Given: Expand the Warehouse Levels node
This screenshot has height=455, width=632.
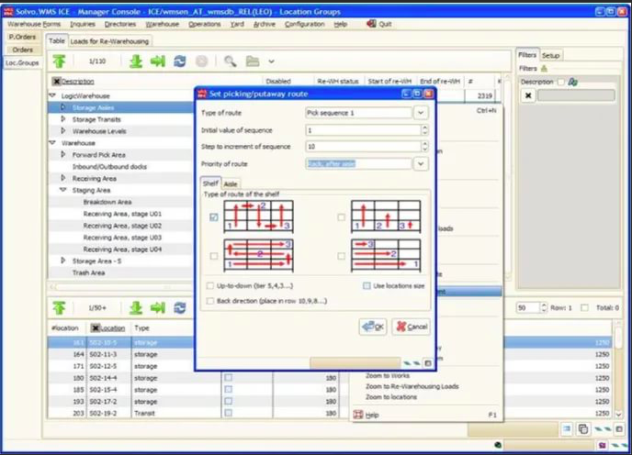Looking at the screenshot, I should pyautogui.click(x=63, y=131).
